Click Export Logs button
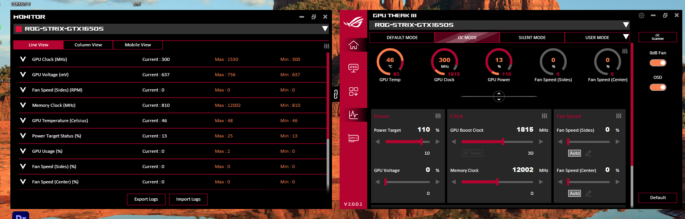Viewport: 685px width, 219px height. click(146, 199)
